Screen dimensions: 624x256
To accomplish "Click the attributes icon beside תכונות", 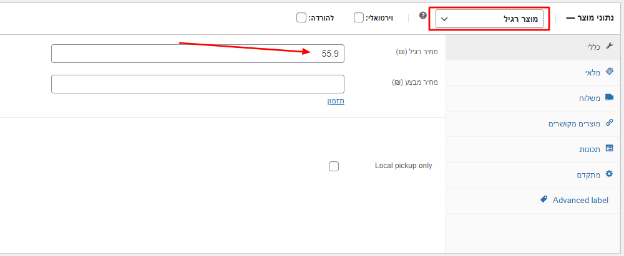I will pos(610,149).
